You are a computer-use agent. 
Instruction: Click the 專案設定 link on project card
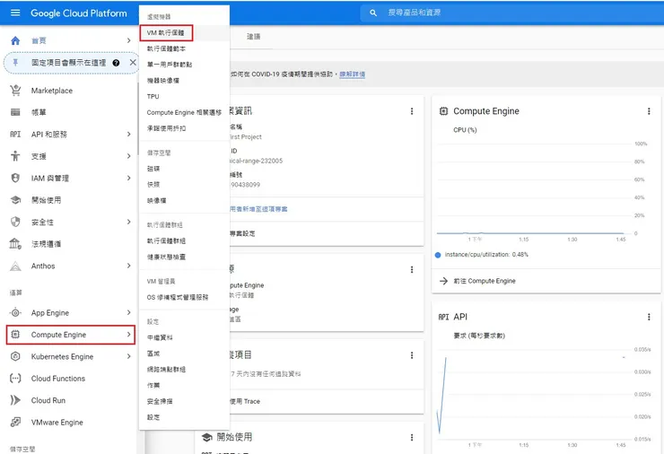point(242,233)
